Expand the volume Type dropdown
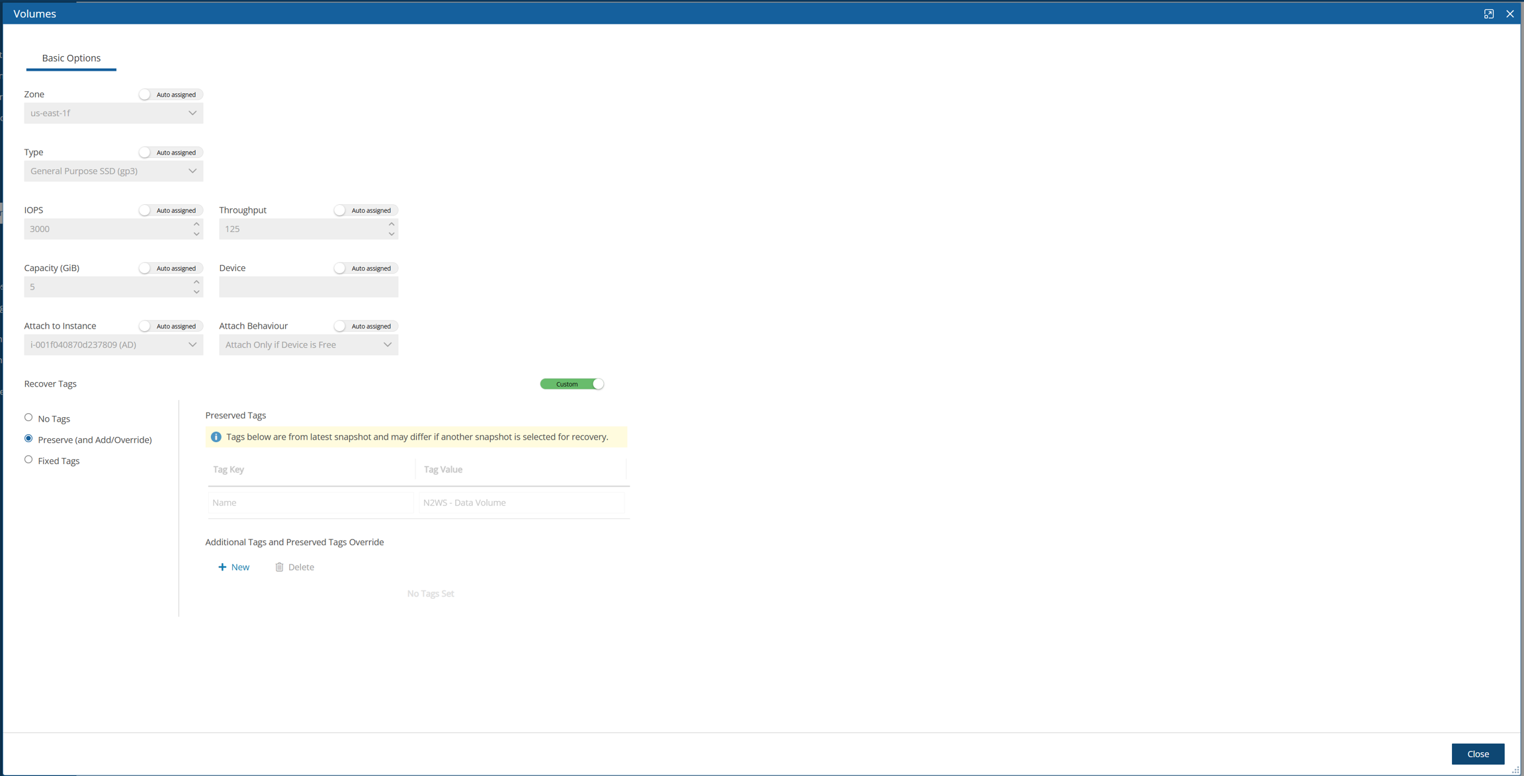1524x776 pixels. [x=114, y=171]
